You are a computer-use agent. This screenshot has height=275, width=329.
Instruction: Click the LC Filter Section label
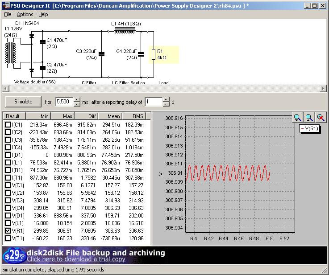coord(129,83)
